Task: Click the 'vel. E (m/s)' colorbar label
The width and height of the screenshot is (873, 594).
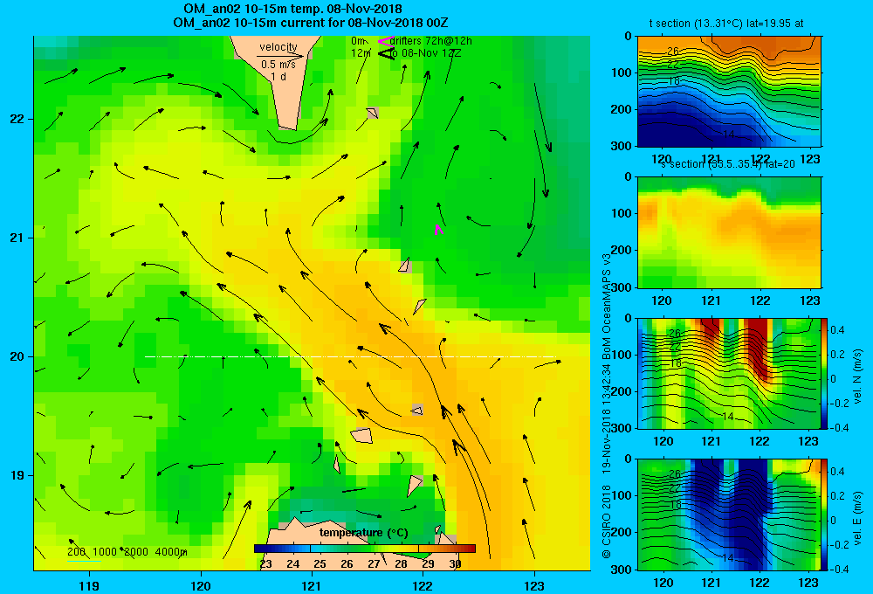Action: 857,517
